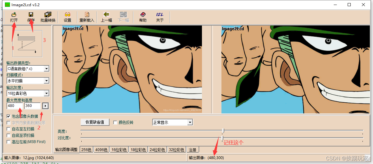
Task: Click the 亮度 label
Action: pos(62,132)
